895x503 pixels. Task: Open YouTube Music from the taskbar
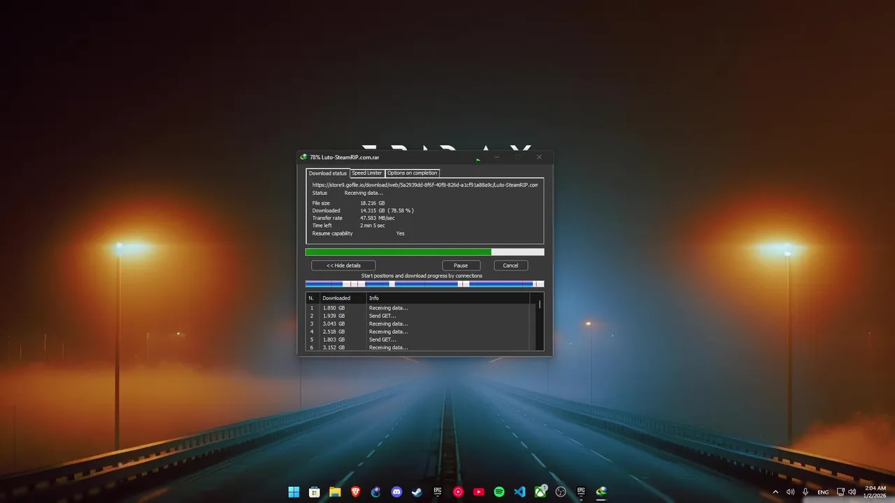point(458,492)
